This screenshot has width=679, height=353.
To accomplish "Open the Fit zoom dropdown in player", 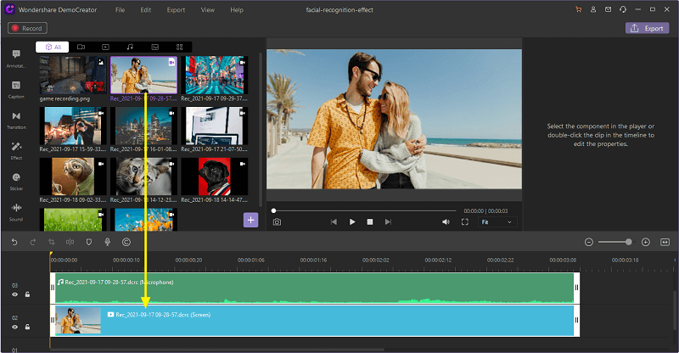I will point(497,221).
